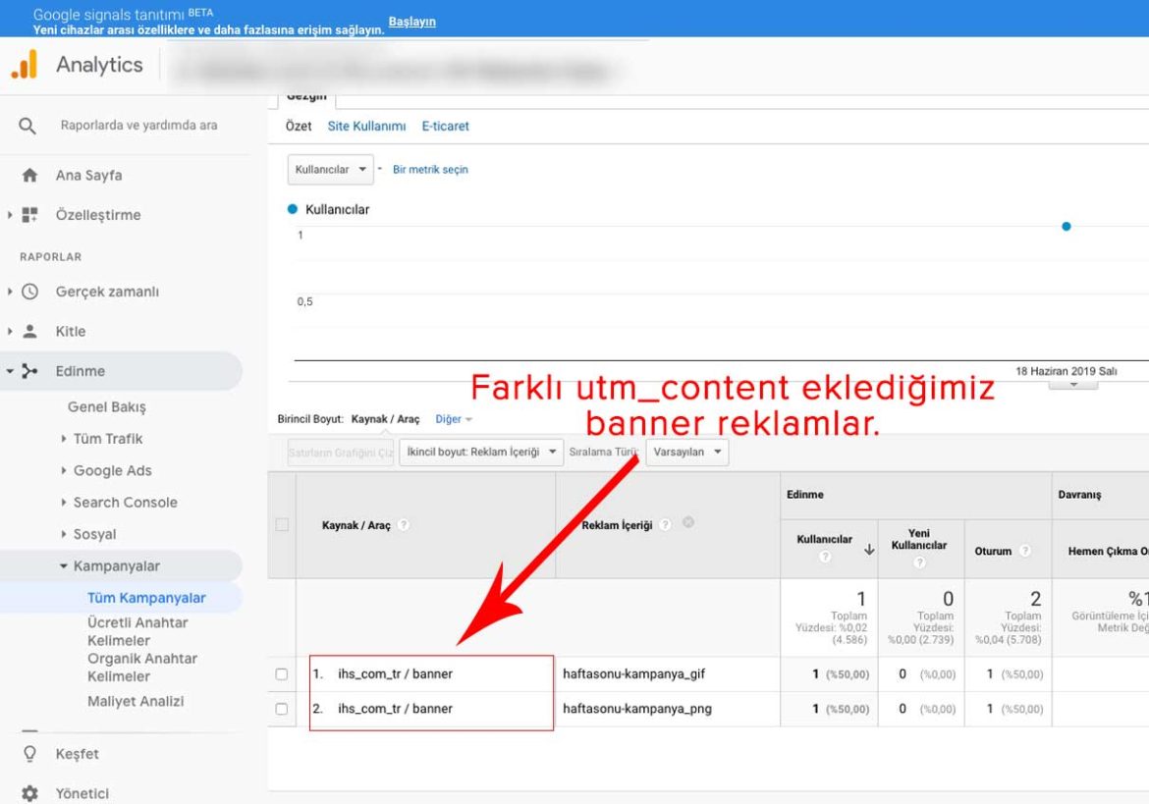The width and height of the screenshot is (1149, 804).
Task: Click the Başlayın link in banner
Action: [411, 22]
